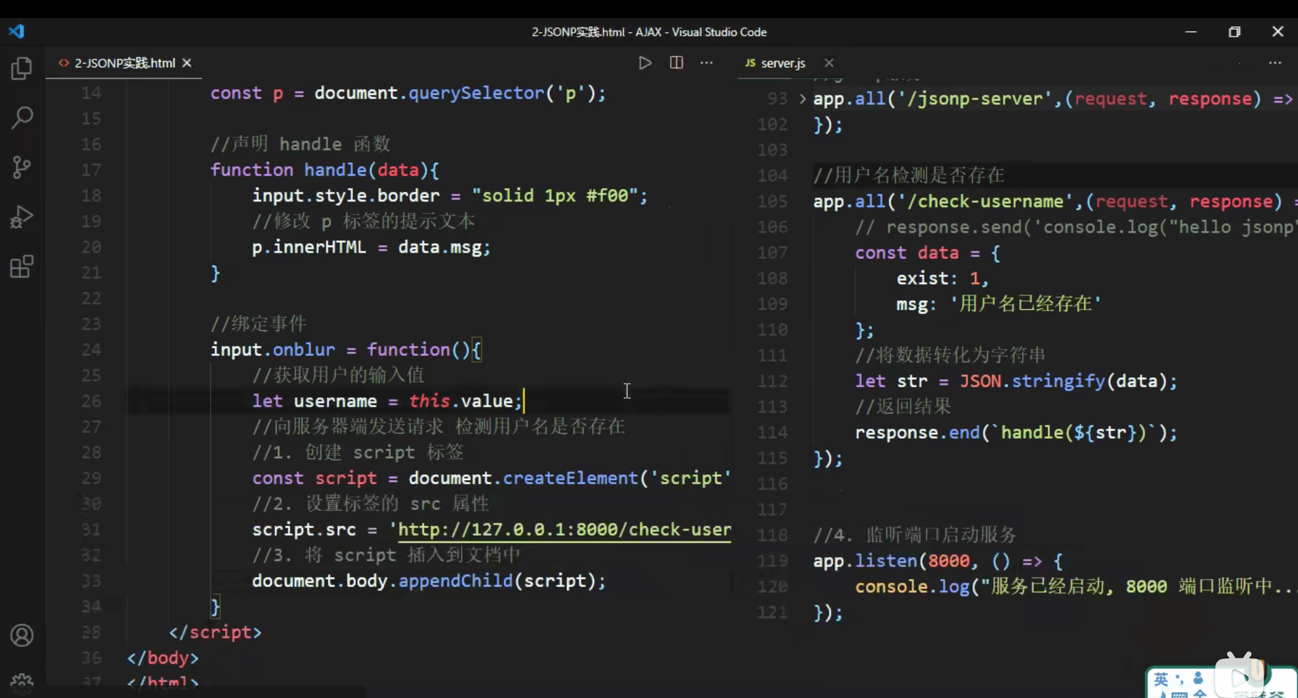1298x698 pixels.
Task: Click the 'console.log("服务已经启动' line
Action: pyautogui.click(x=1076, y=587)
